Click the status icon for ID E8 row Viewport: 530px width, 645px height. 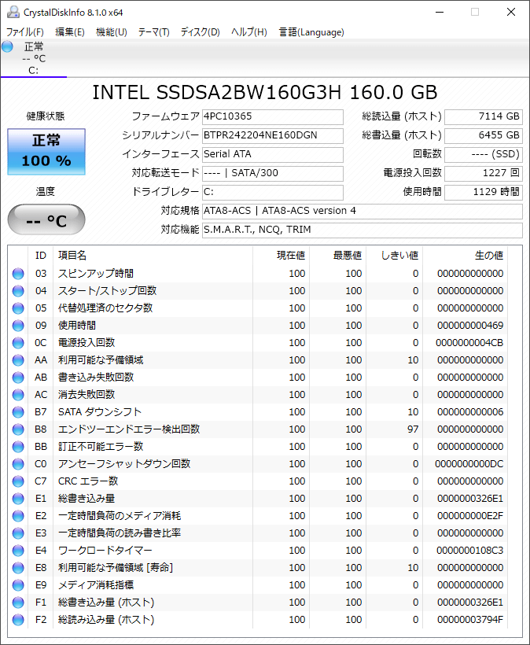18,568
